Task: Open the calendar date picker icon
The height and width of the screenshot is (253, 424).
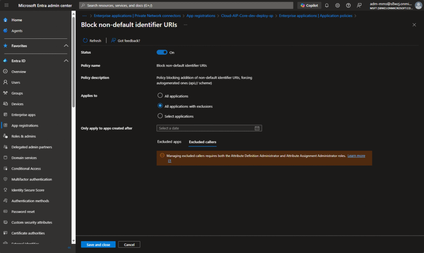Action: pyautogui.click(x=257, y=128)
